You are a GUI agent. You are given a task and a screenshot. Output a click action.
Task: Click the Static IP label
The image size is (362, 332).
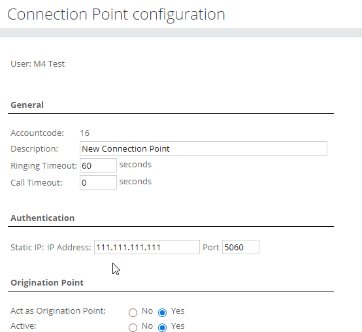pos(27,247)
